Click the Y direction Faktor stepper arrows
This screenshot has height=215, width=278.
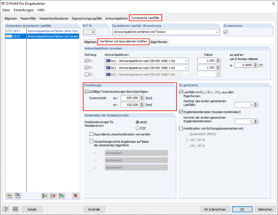point(218,68)
